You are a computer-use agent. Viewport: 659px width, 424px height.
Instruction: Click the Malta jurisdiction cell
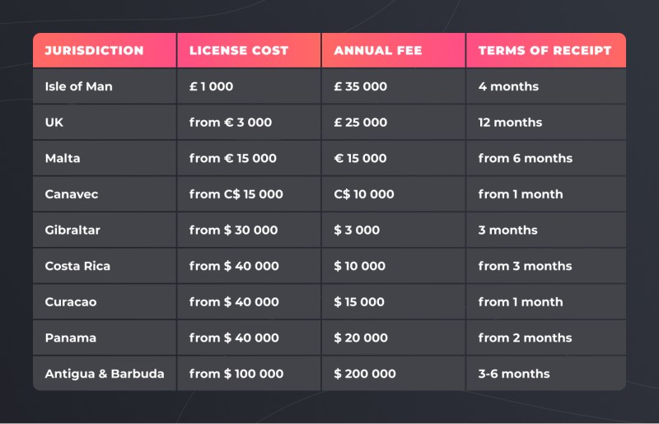63,158
